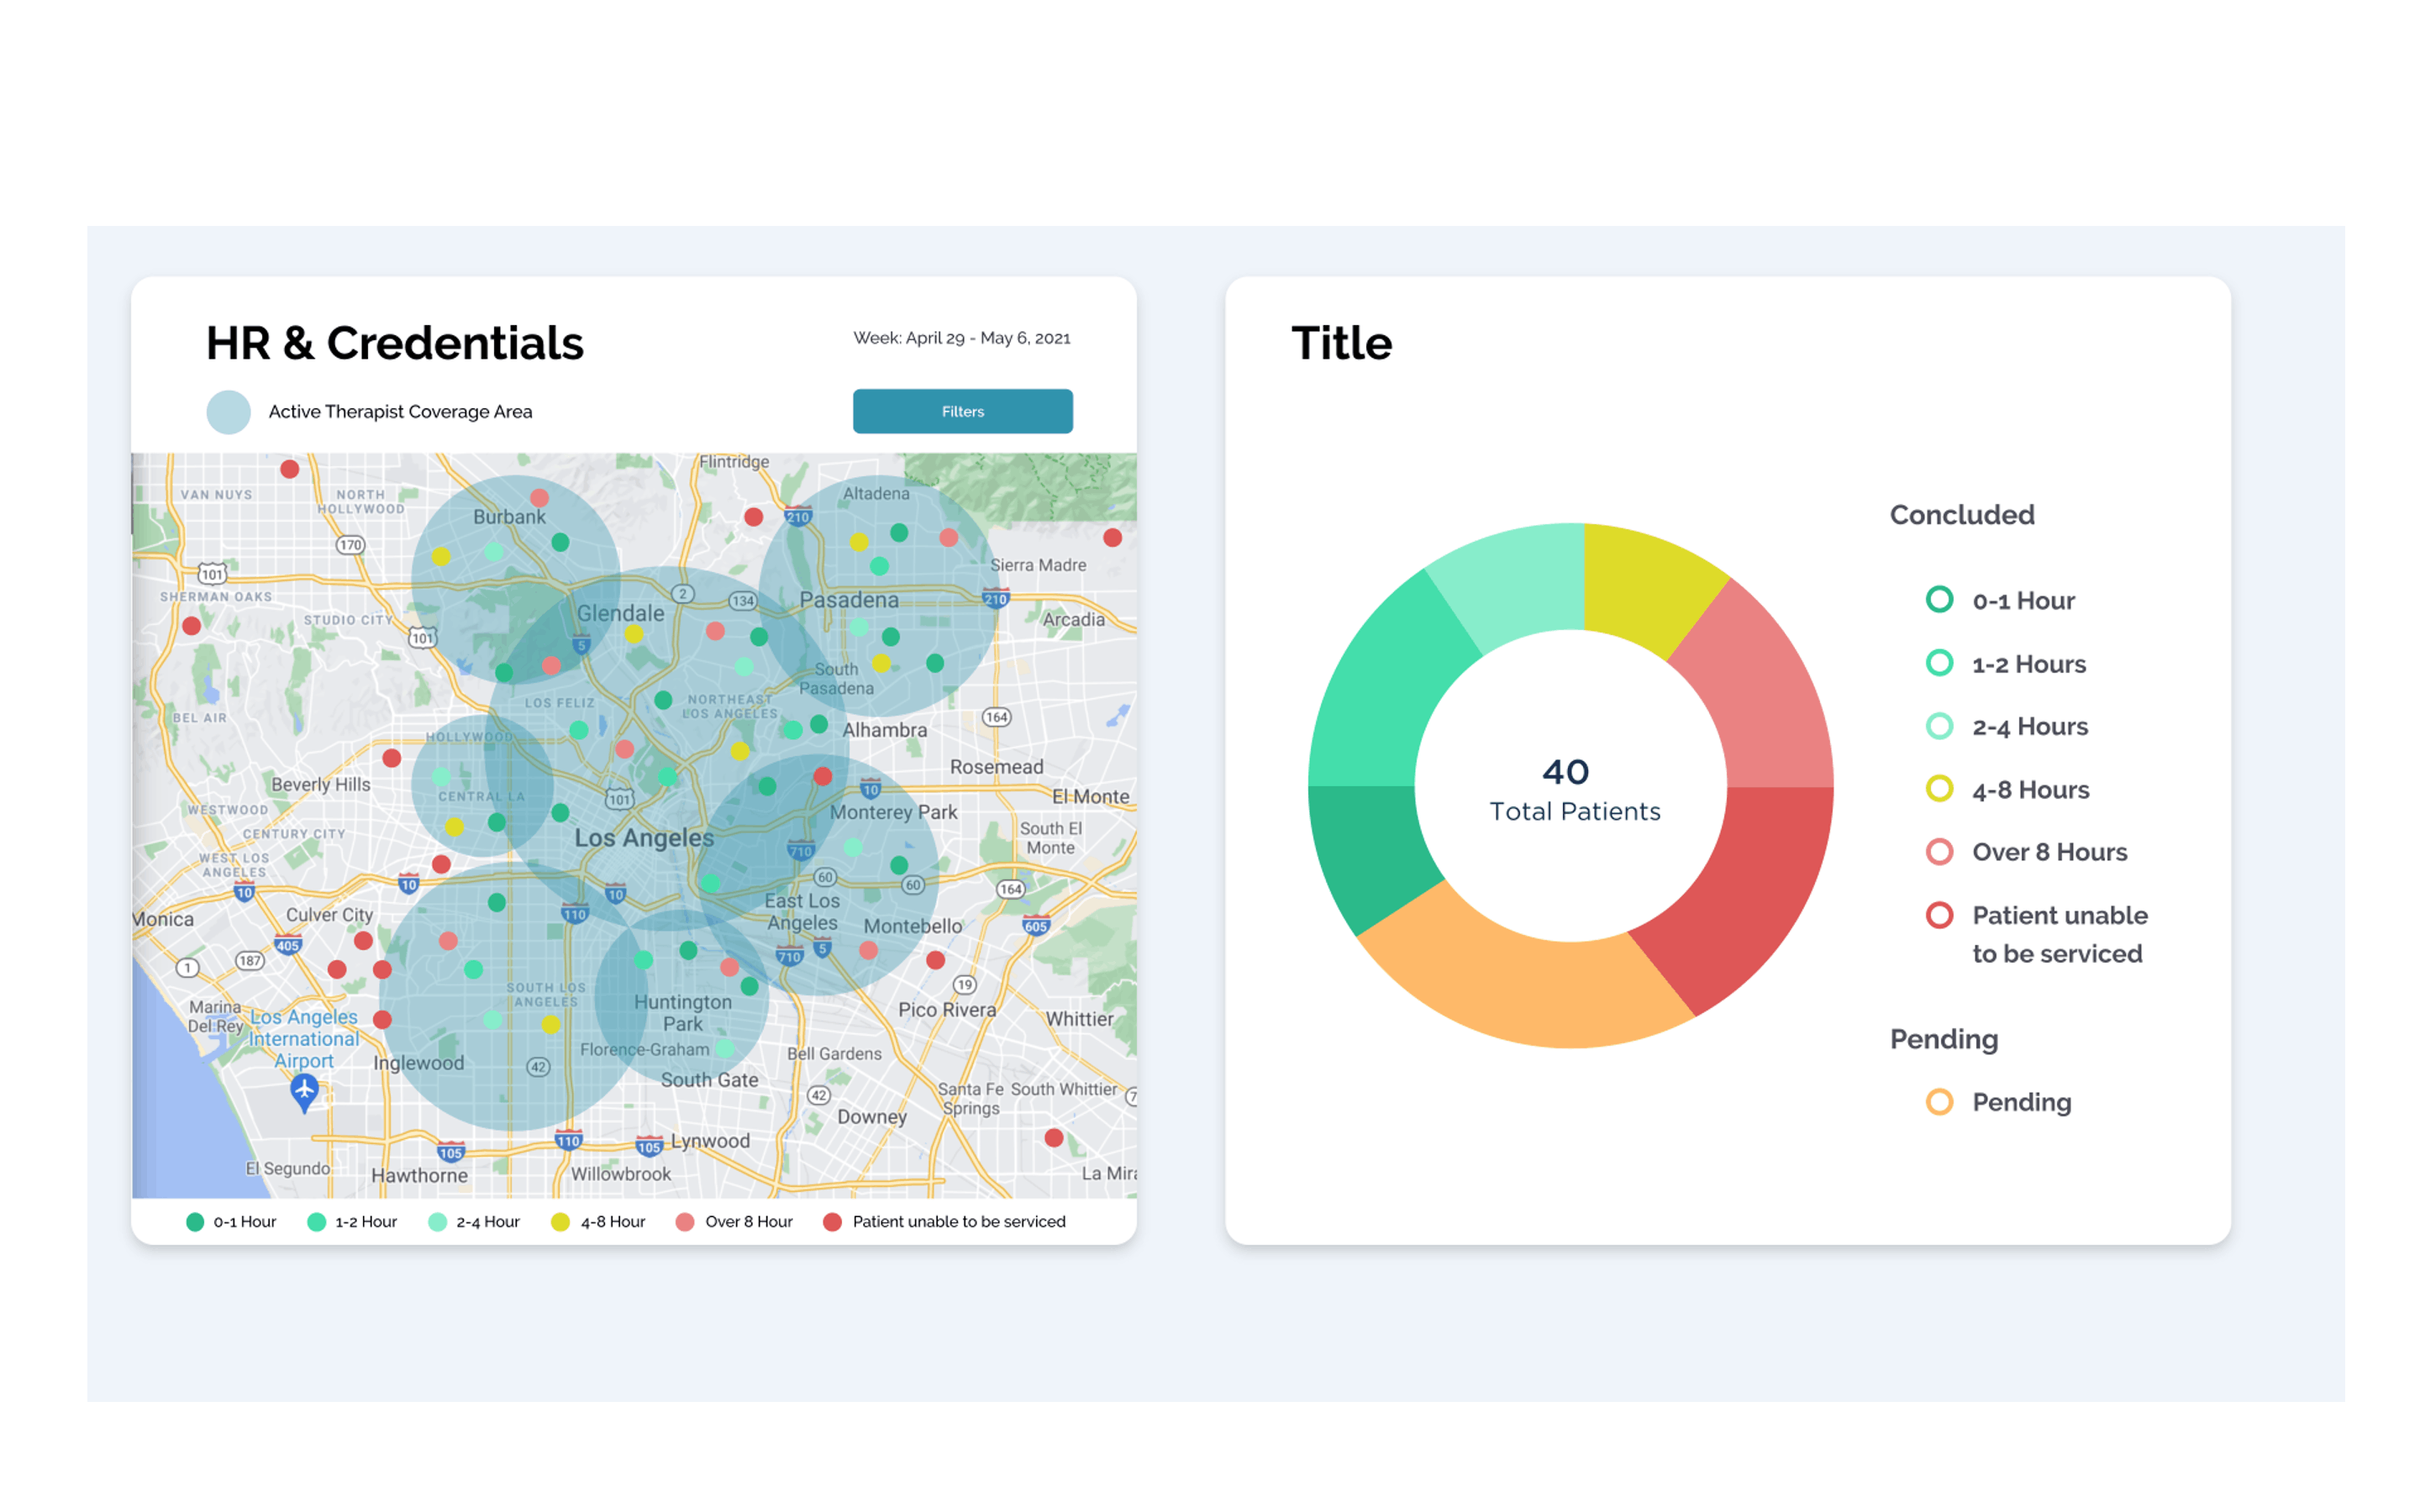Toggle 4-8 Hour dot in map legend

(x=560, y=1222)
